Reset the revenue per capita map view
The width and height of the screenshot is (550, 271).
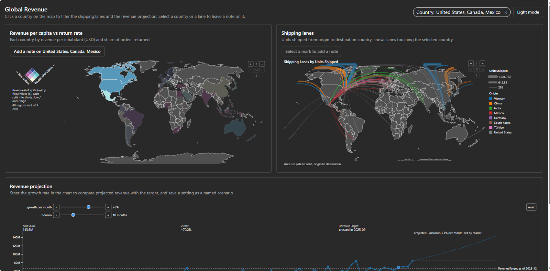click(x=256, y=70)
